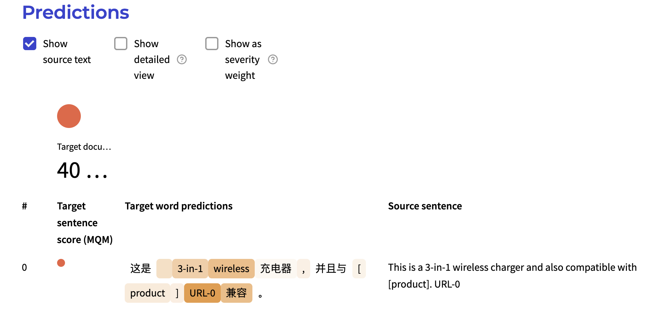Click the highlighted 'URL-0' word token
The height and width of the screenshot is (312, 650).
pos(202,293)
